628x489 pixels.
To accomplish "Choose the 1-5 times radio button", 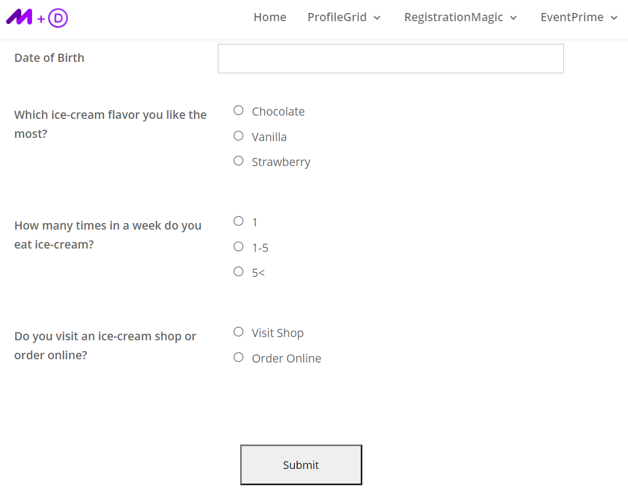I will [238, 246].
